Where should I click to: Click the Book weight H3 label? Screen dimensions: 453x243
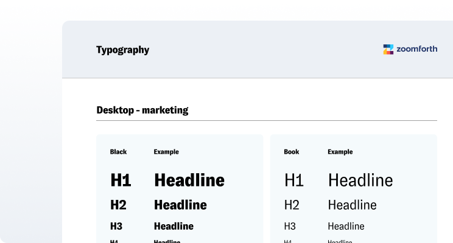point(290,226)
